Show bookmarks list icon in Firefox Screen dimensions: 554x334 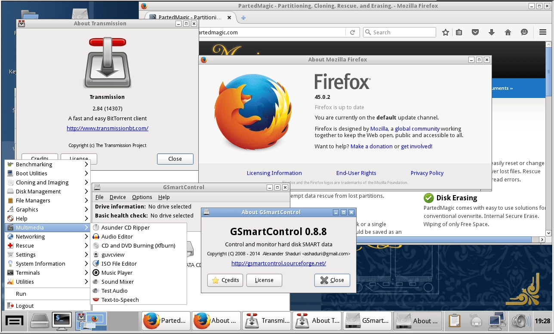click(459, 32)
